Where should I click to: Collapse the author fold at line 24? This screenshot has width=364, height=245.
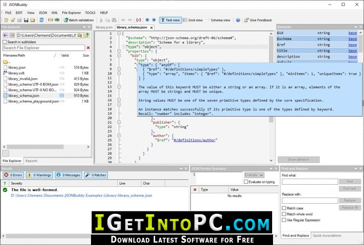[119, 136]
